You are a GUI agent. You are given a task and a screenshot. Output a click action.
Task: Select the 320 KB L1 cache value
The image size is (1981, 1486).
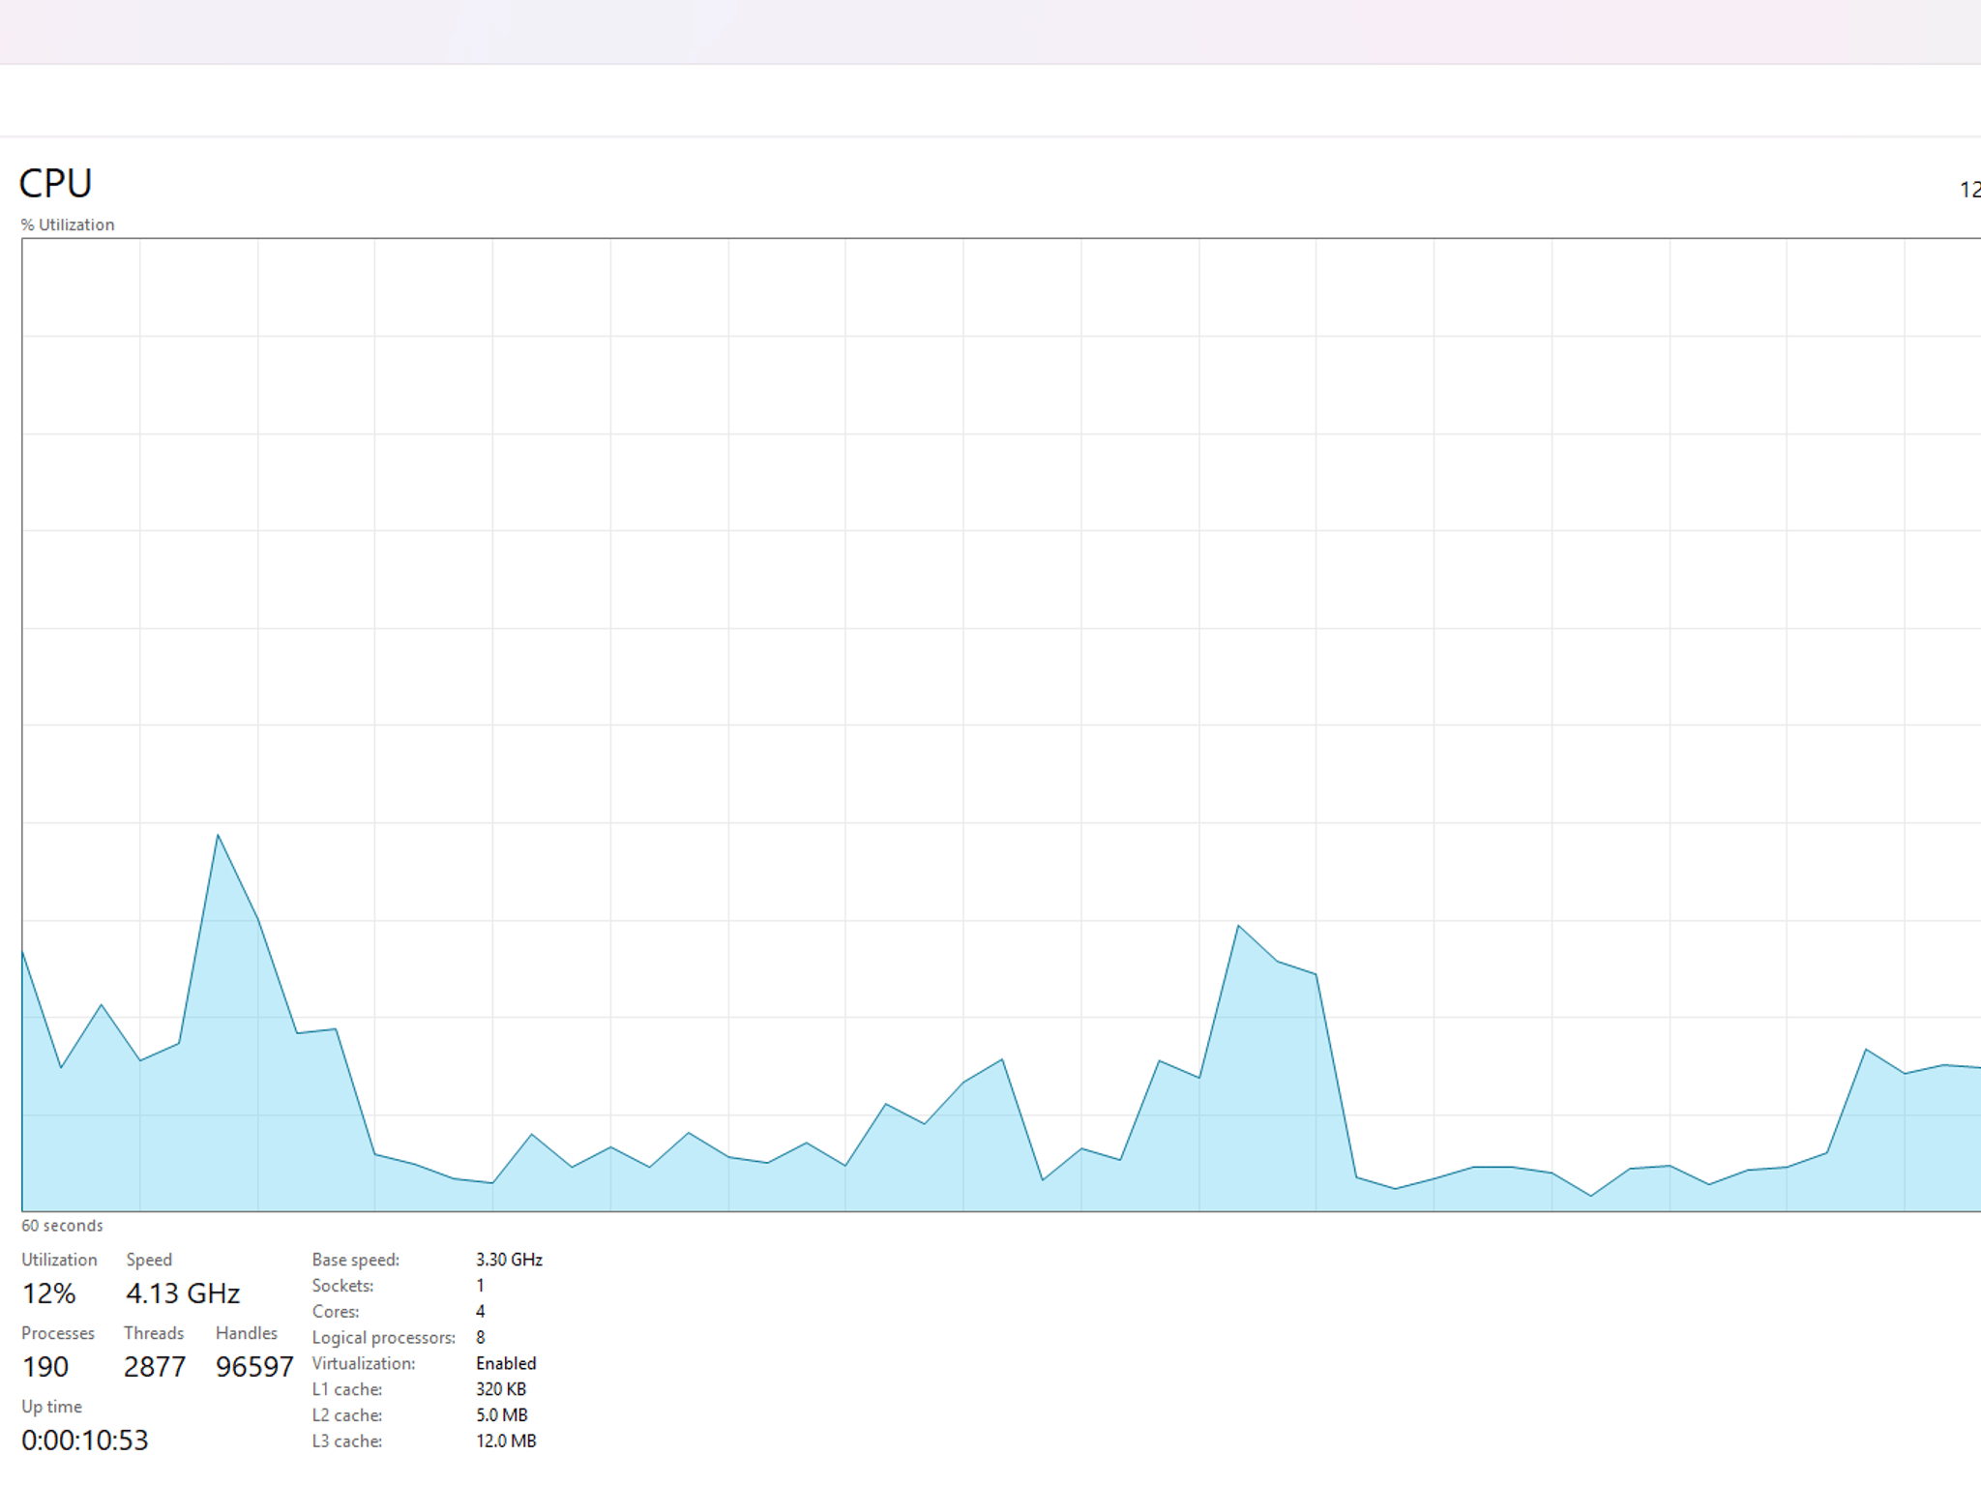coord(501,1389)
